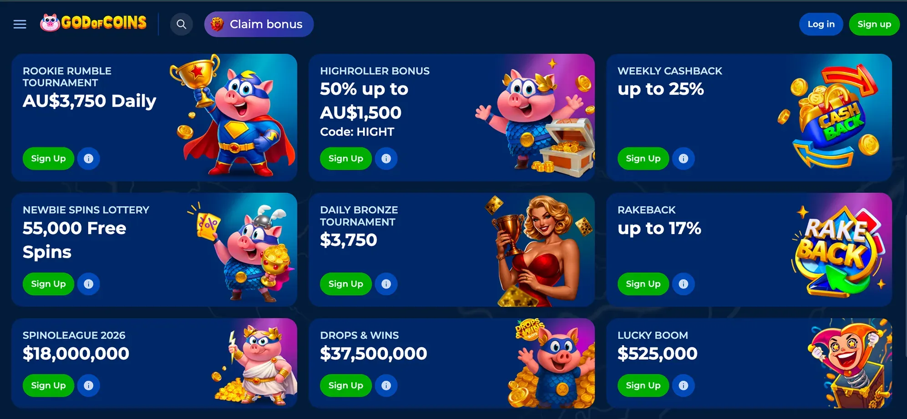The height and width of the screenshot is (419, 907).
Task: Sign Up under Drops & Wins
Action: (345, 385)
